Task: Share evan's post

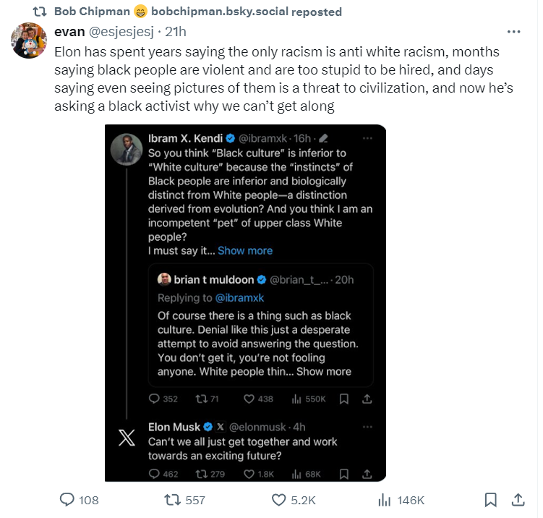Action: [518, 500]
